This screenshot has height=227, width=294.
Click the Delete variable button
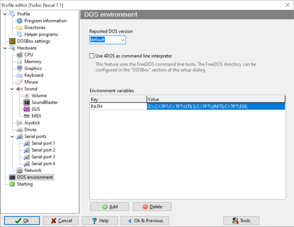[152, 207]
